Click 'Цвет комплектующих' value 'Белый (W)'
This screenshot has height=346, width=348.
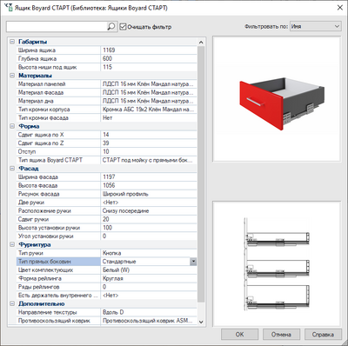(x=149, y=270)
